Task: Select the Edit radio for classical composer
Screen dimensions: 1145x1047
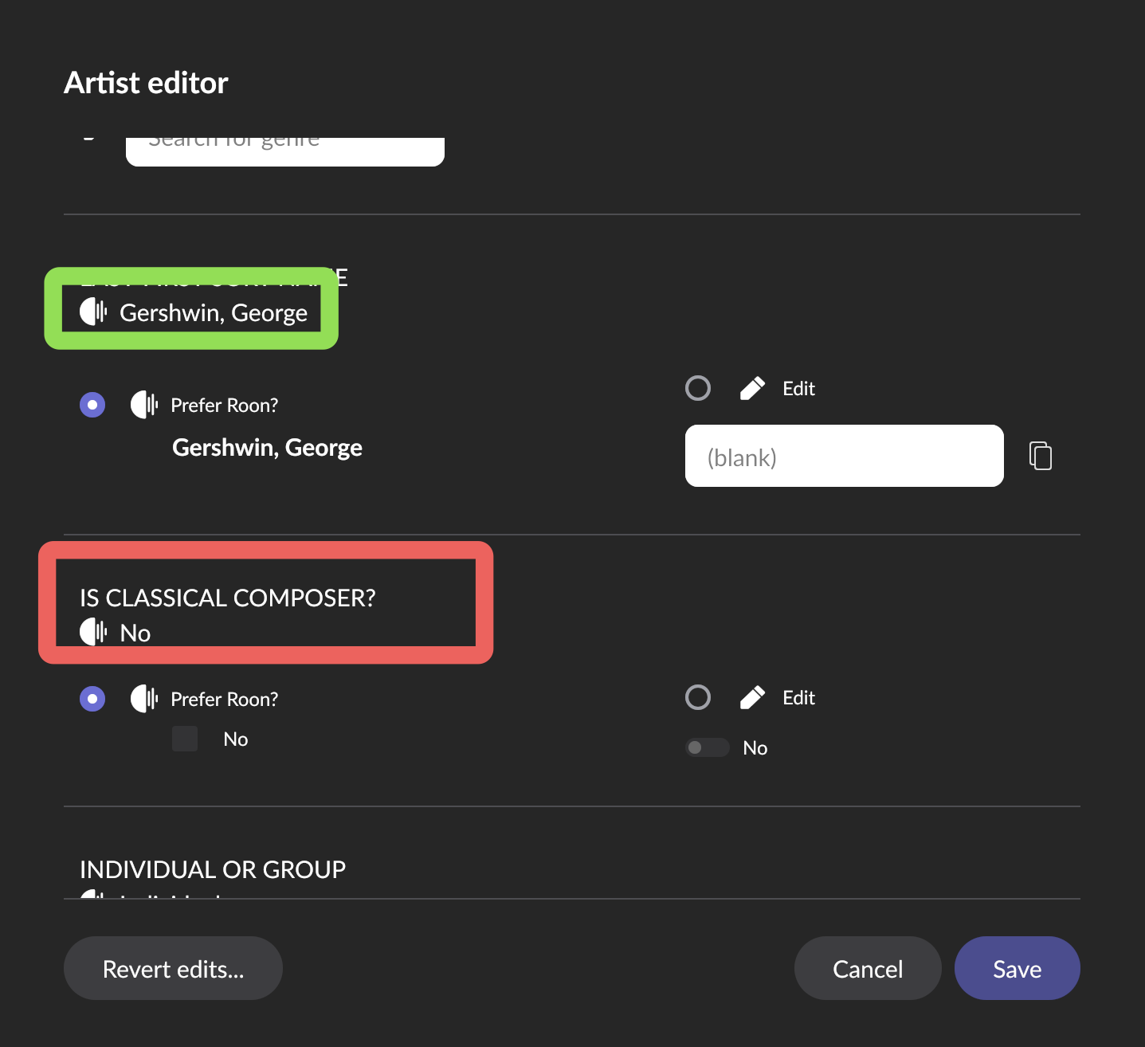Action: 698,697
